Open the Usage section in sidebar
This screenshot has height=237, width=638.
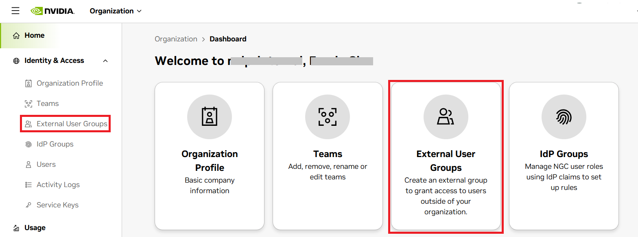coord(35,228)
